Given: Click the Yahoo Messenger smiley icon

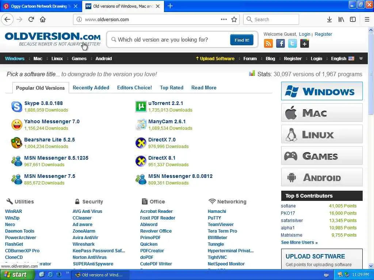Looking at the screenshot, I should click(x=17, y=125).
